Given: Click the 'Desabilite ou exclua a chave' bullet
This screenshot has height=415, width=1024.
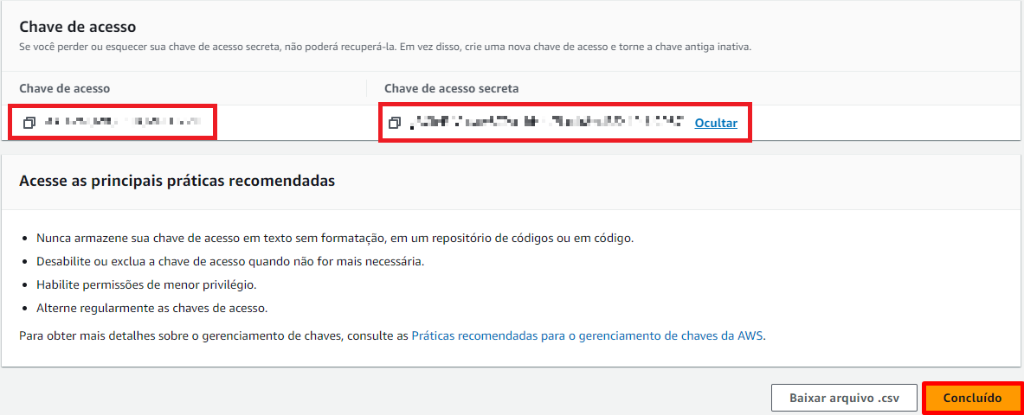Looking at the screenshot, I should click(x=230, y=261).
